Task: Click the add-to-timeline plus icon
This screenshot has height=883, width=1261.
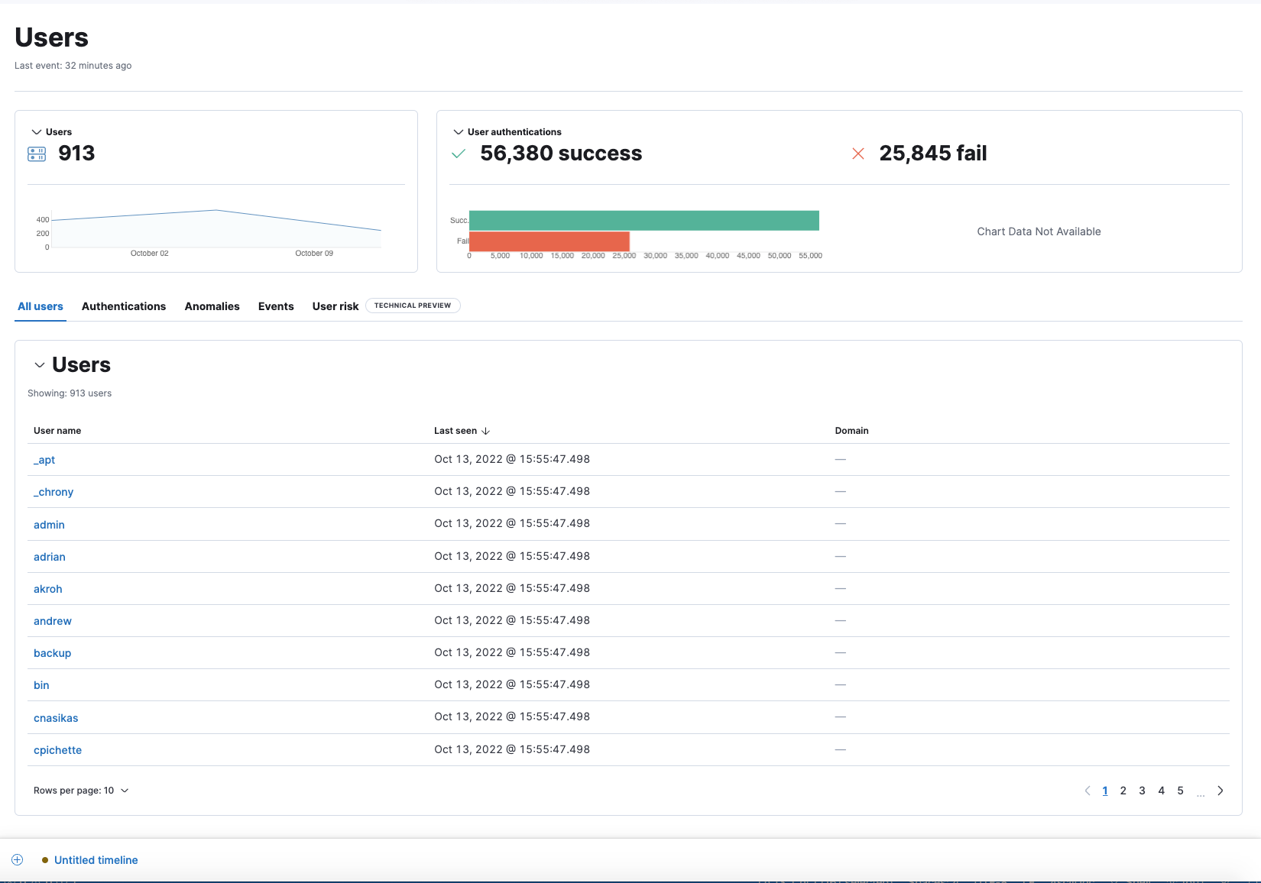Action: pos(18,859)
